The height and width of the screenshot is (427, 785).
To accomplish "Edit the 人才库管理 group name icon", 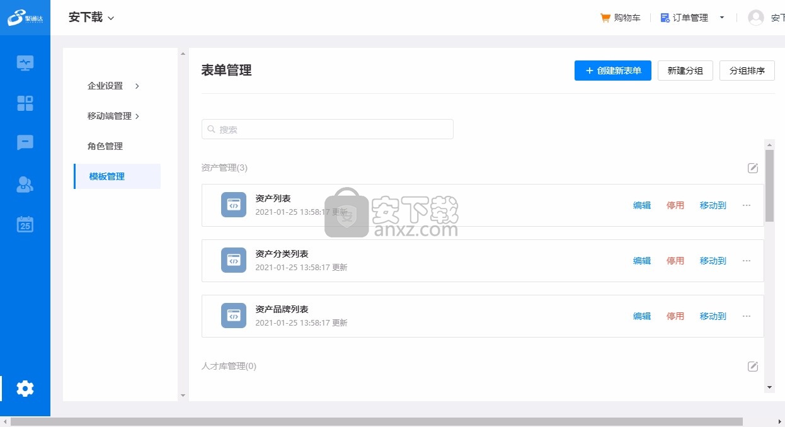I will coord(753,366).
